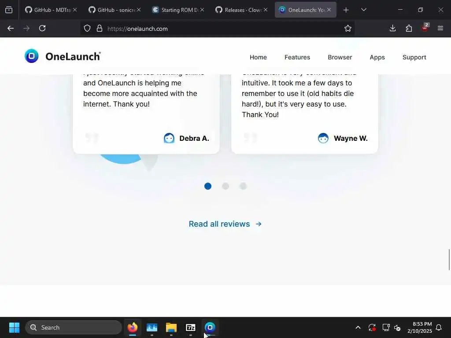This screenshot has width=451, height=338.
Task: Open File Explorer from the taskbar
Action: [x=171, y=327]
